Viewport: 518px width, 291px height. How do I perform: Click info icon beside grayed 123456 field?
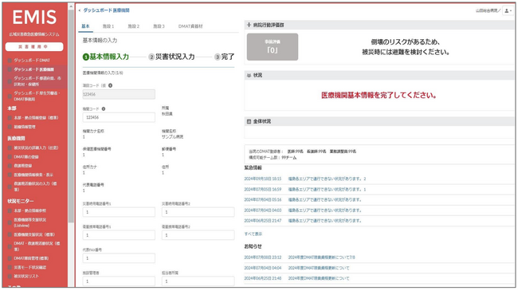pos(110,85)
